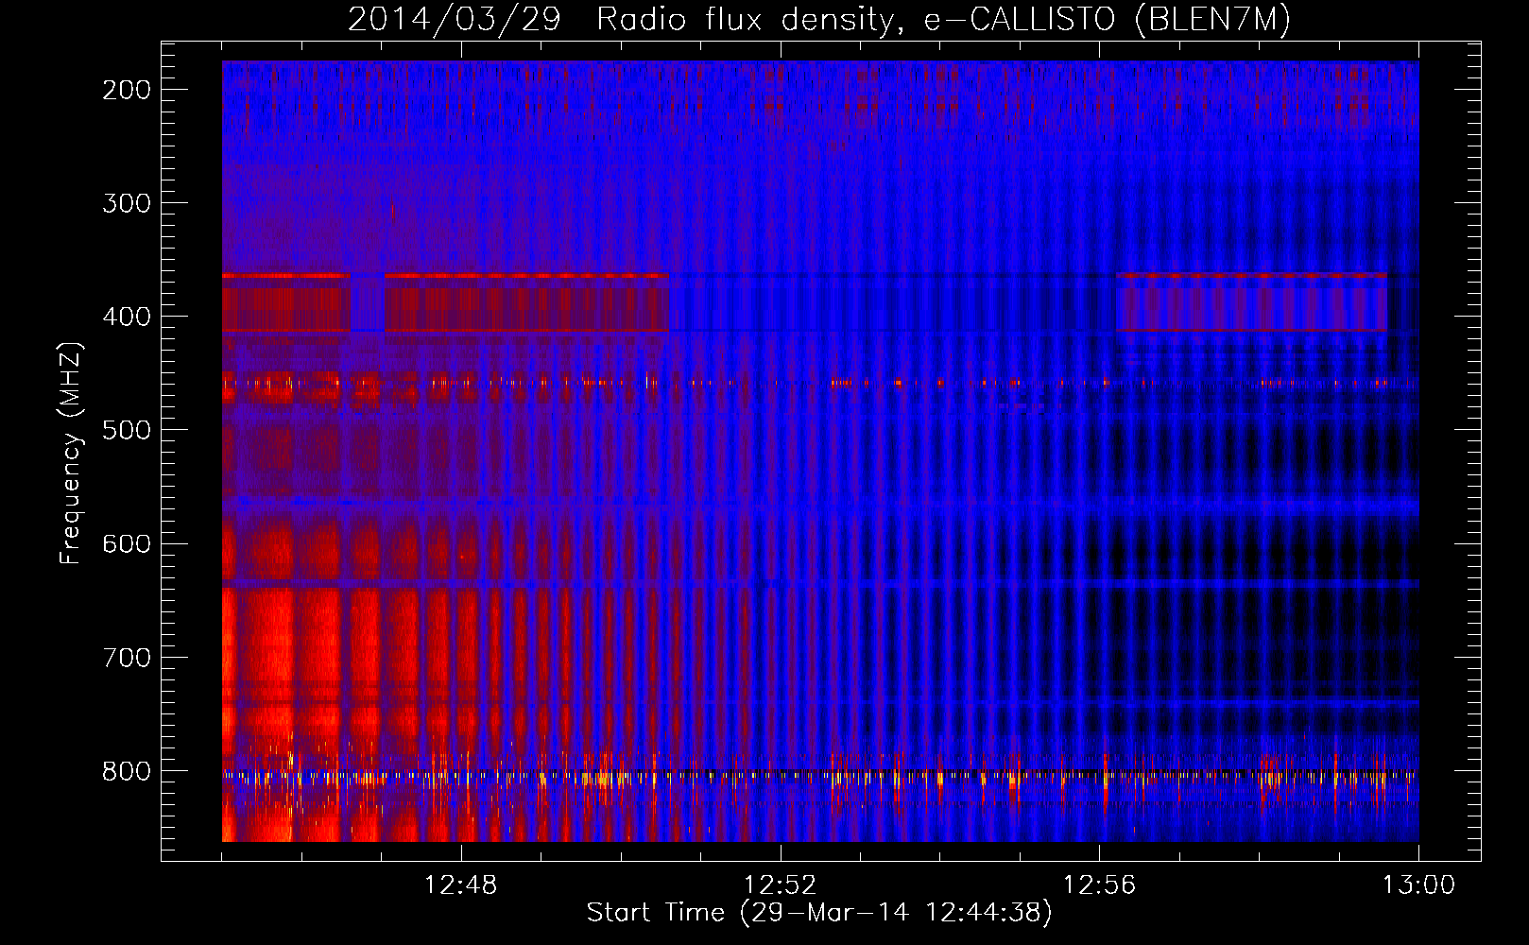The height and width of the screenshot is (945, 1529).
Task: Click the 12:48 time tick label
Action: click(x=461, y=885)
